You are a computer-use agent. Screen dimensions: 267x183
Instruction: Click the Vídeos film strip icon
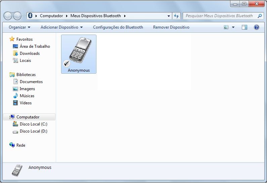(15, 103)
